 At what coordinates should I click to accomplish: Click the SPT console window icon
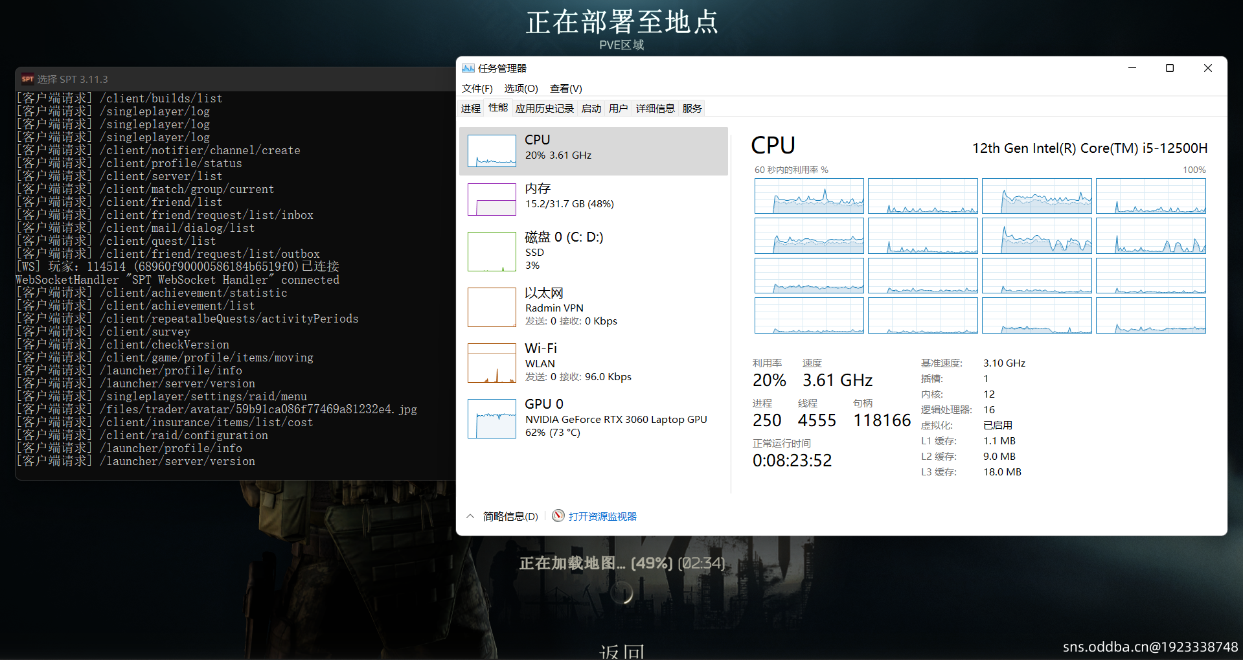click(27, 79)
